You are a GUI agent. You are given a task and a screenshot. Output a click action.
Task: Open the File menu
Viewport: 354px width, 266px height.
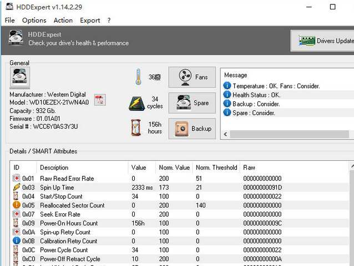point(9,21)
